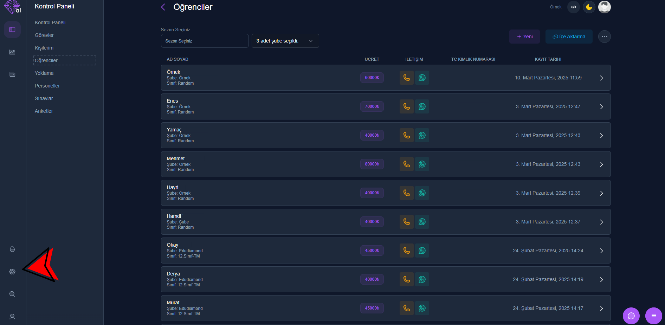
Task: Open the user avatar menu
Action: [605, 7]
